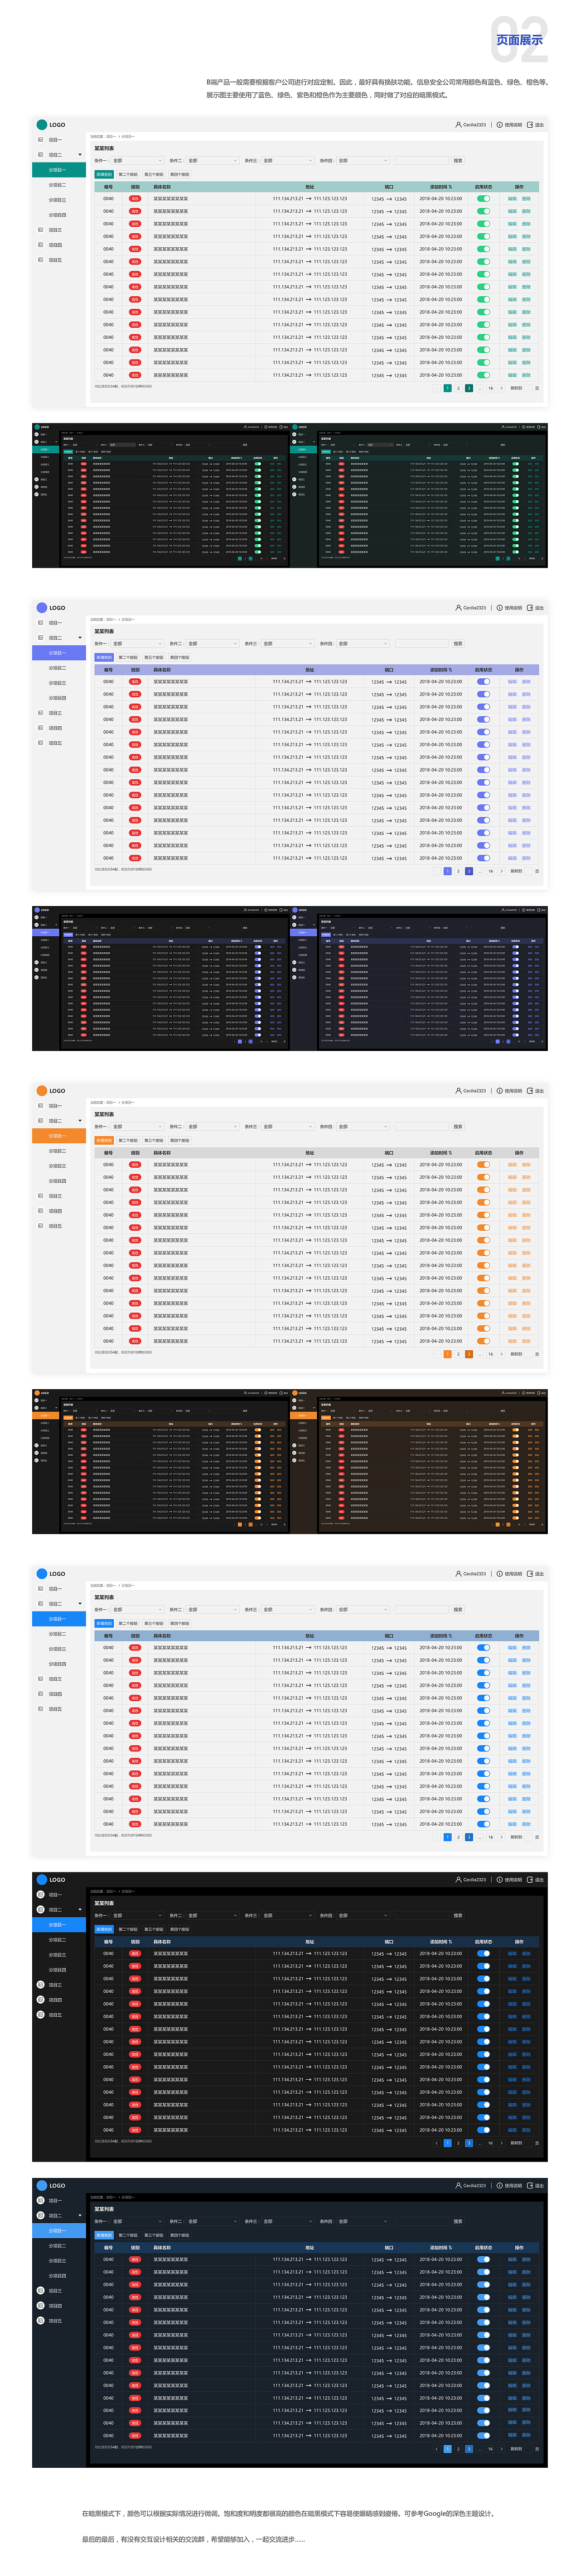This screenshot has width=580, height=2576.
Task: Click the teal LOGO circle in the teal light mockup
Action: 42,125
